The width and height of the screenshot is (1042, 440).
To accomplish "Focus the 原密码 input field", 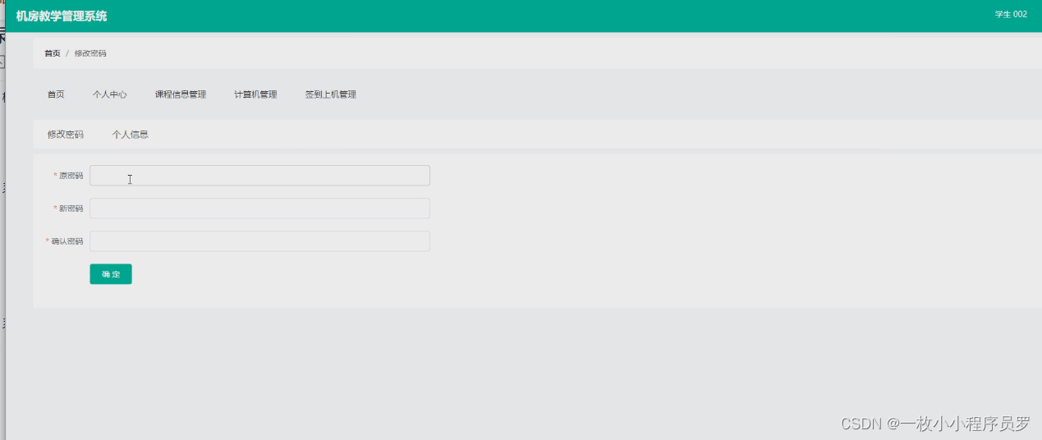I will 259,176.
